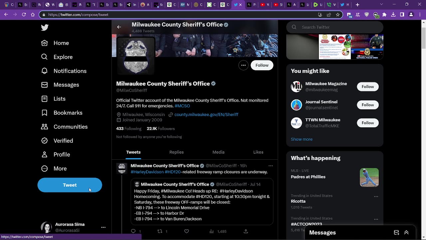Click the address bar URL

(x=78, y=15)
